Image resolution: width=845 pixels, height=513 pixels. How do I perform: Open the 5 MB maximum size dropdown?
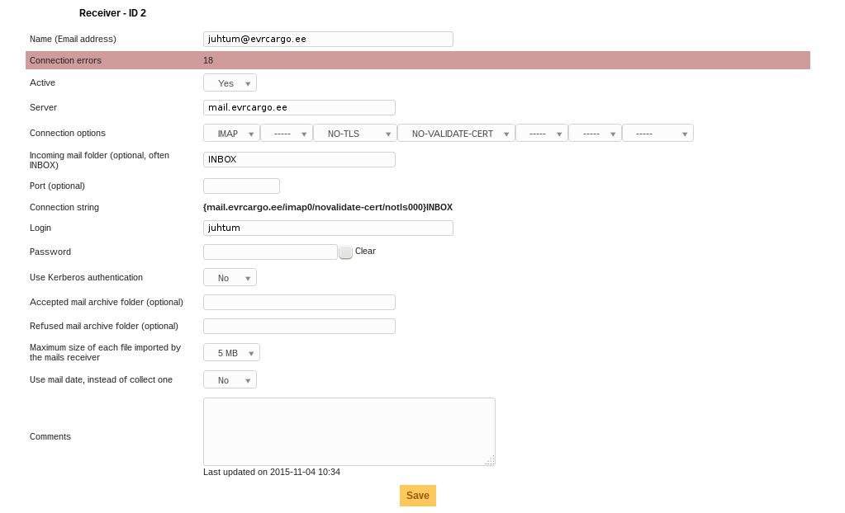(x=231, y=353)
